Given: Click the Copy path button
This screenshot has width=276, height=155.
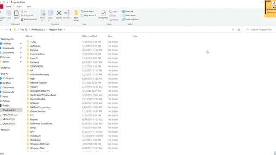Looking at the screenshot, I should [27, 15].
